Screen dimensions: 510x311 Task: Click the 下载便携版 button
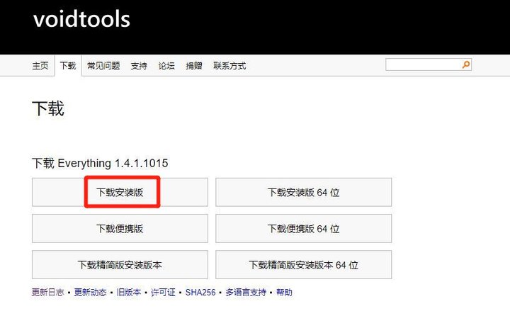click(120, 229)
